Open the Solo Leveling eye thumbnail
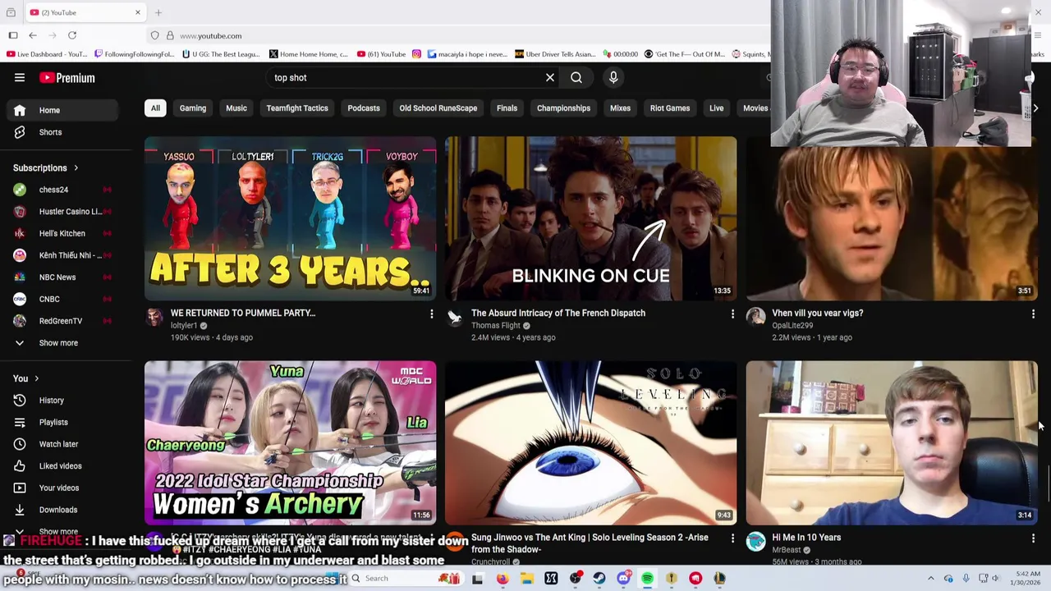 click(590, 442)
